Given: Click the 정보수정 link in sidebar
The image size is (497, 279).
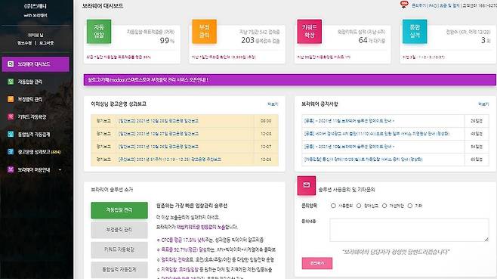Looking at the screenshot, I should tap(24, 43).
